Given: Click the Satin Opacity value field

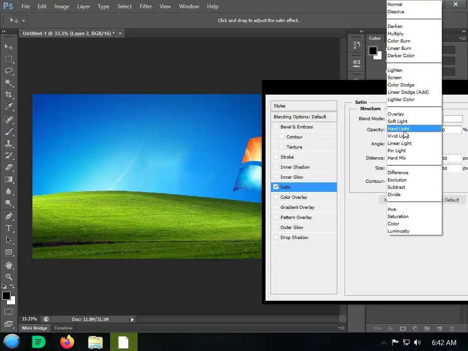Looking at the screenshot, I should click(x=452, y=130).
